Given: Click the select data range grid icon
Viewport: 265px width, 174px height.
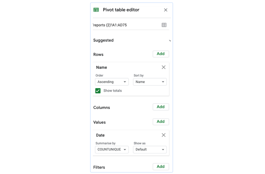Looking at the screenshot, I should [164, 25].
